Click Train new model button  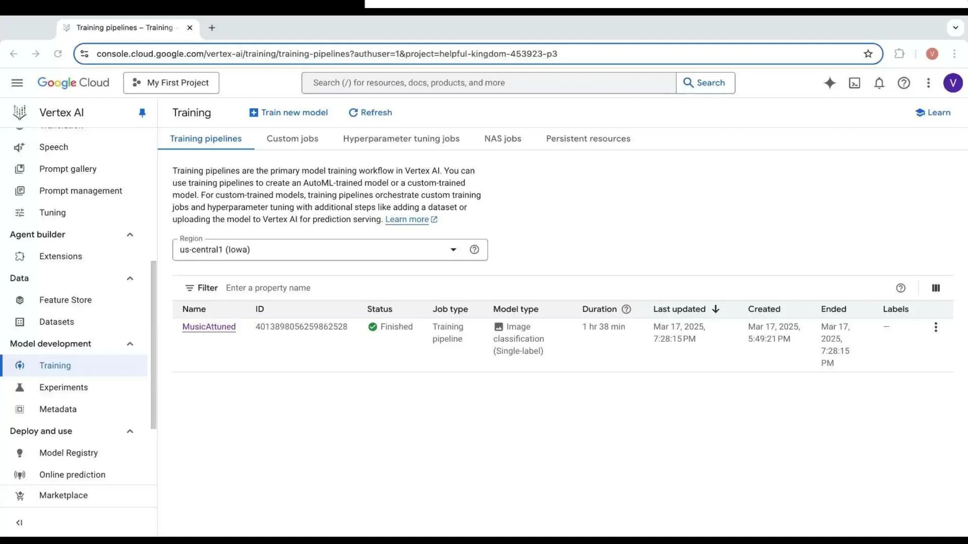click(288, 112)
